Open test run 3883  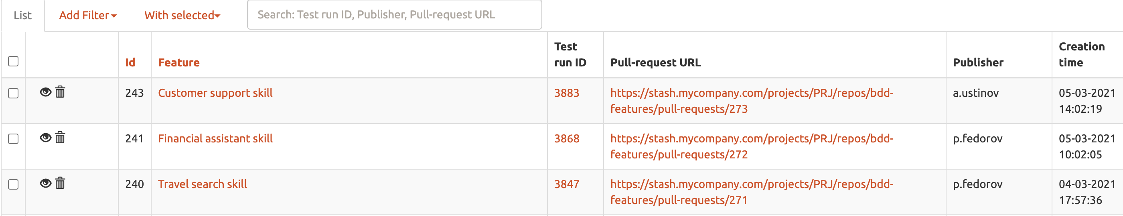click(x=567, y=93)
